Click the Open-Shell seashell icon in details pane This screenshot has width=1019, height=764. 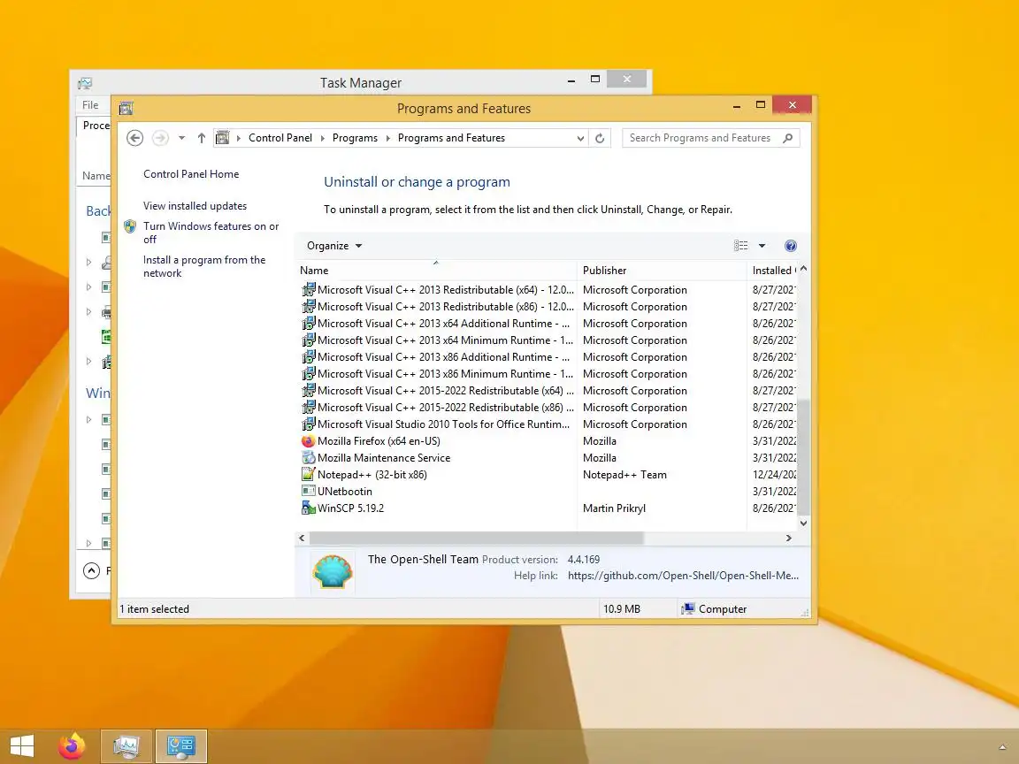pyautogui.click(x=332, y=572)
